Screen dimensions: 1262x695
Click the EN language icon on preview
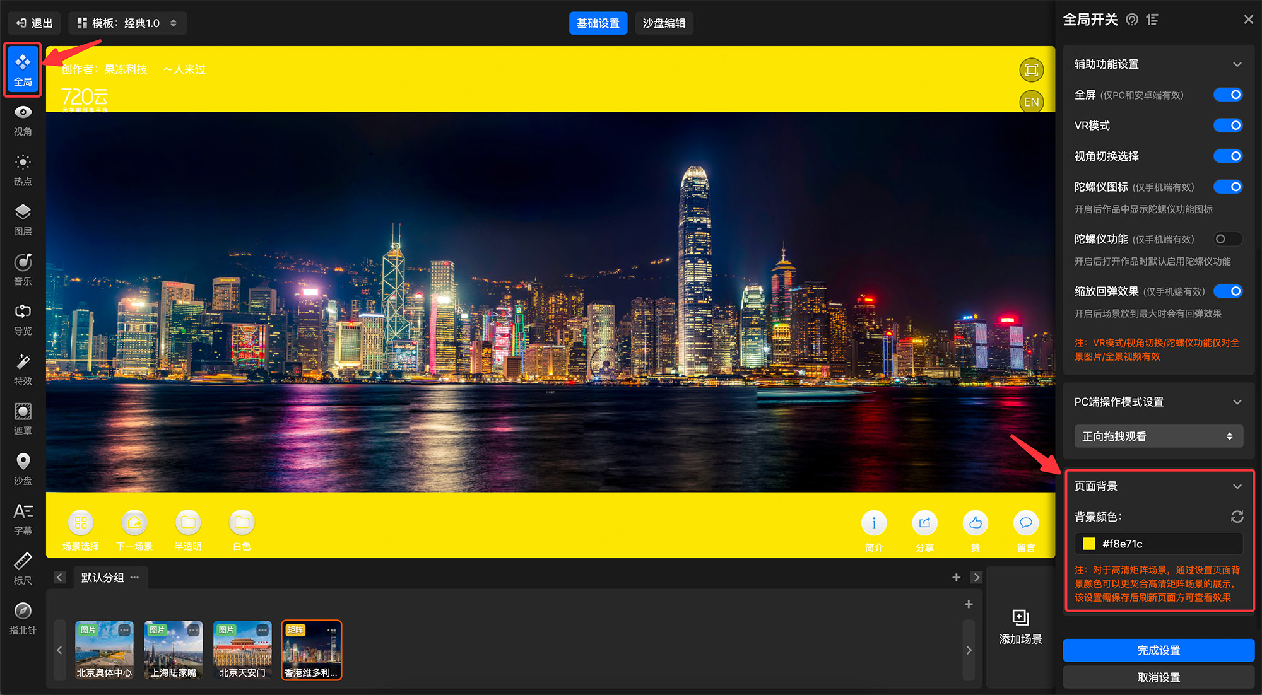click(x=1031, y=102)
